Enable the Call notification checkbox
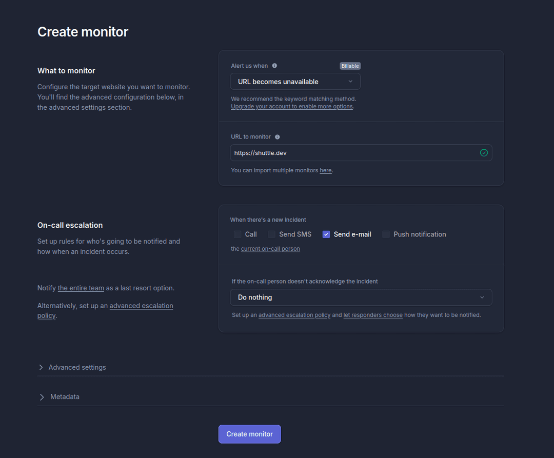554x458 pixels. (238, 234)
